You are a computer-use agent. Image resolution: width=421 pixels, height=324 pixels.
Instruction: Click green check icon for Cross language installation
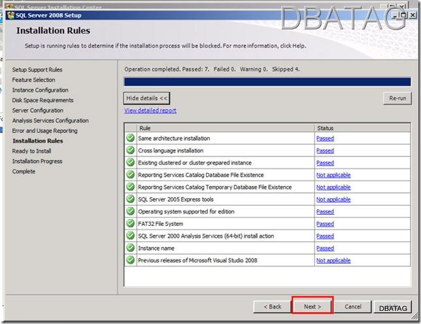130,151
